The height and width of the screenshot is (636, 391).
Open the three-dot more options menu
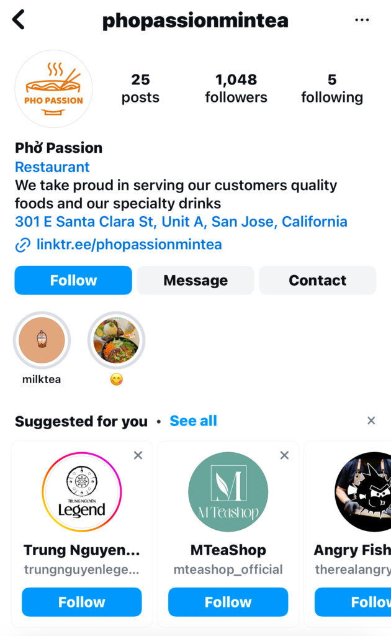point(362,20)
